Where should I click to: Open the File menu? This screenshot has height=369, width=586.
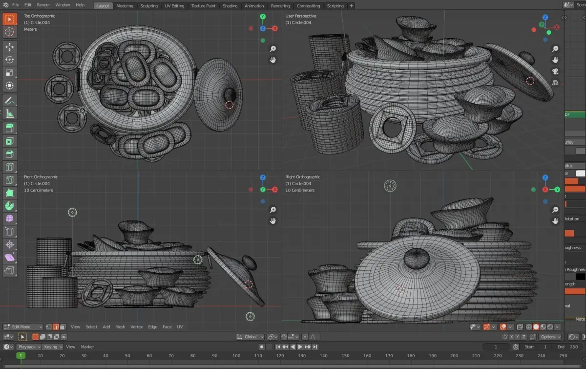point(16,5)
